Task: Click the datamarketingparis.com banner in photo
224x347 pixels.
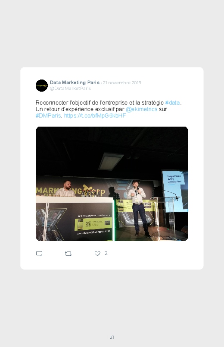Action: coord(93,232)
